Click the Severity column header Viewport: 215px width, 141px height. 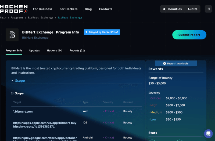point(108,102)
